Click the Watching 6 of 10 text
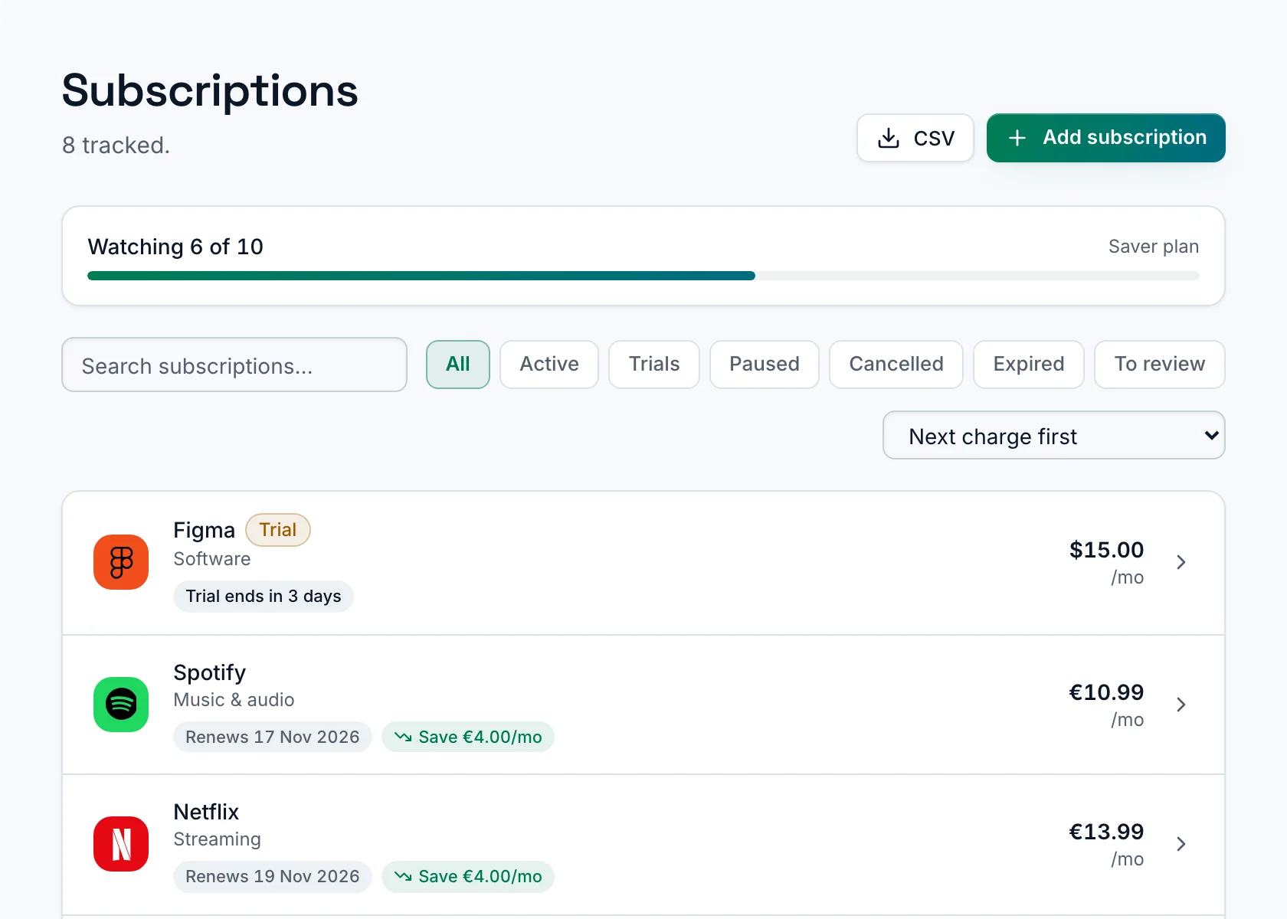Image resolution: width=1287 pixels, height=919 pixels. pos(175,247)
